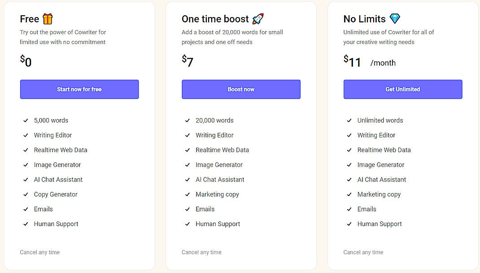Select the No Limits plan heading
The height and width of the screenshot is (273, 480).
point(364,18)
